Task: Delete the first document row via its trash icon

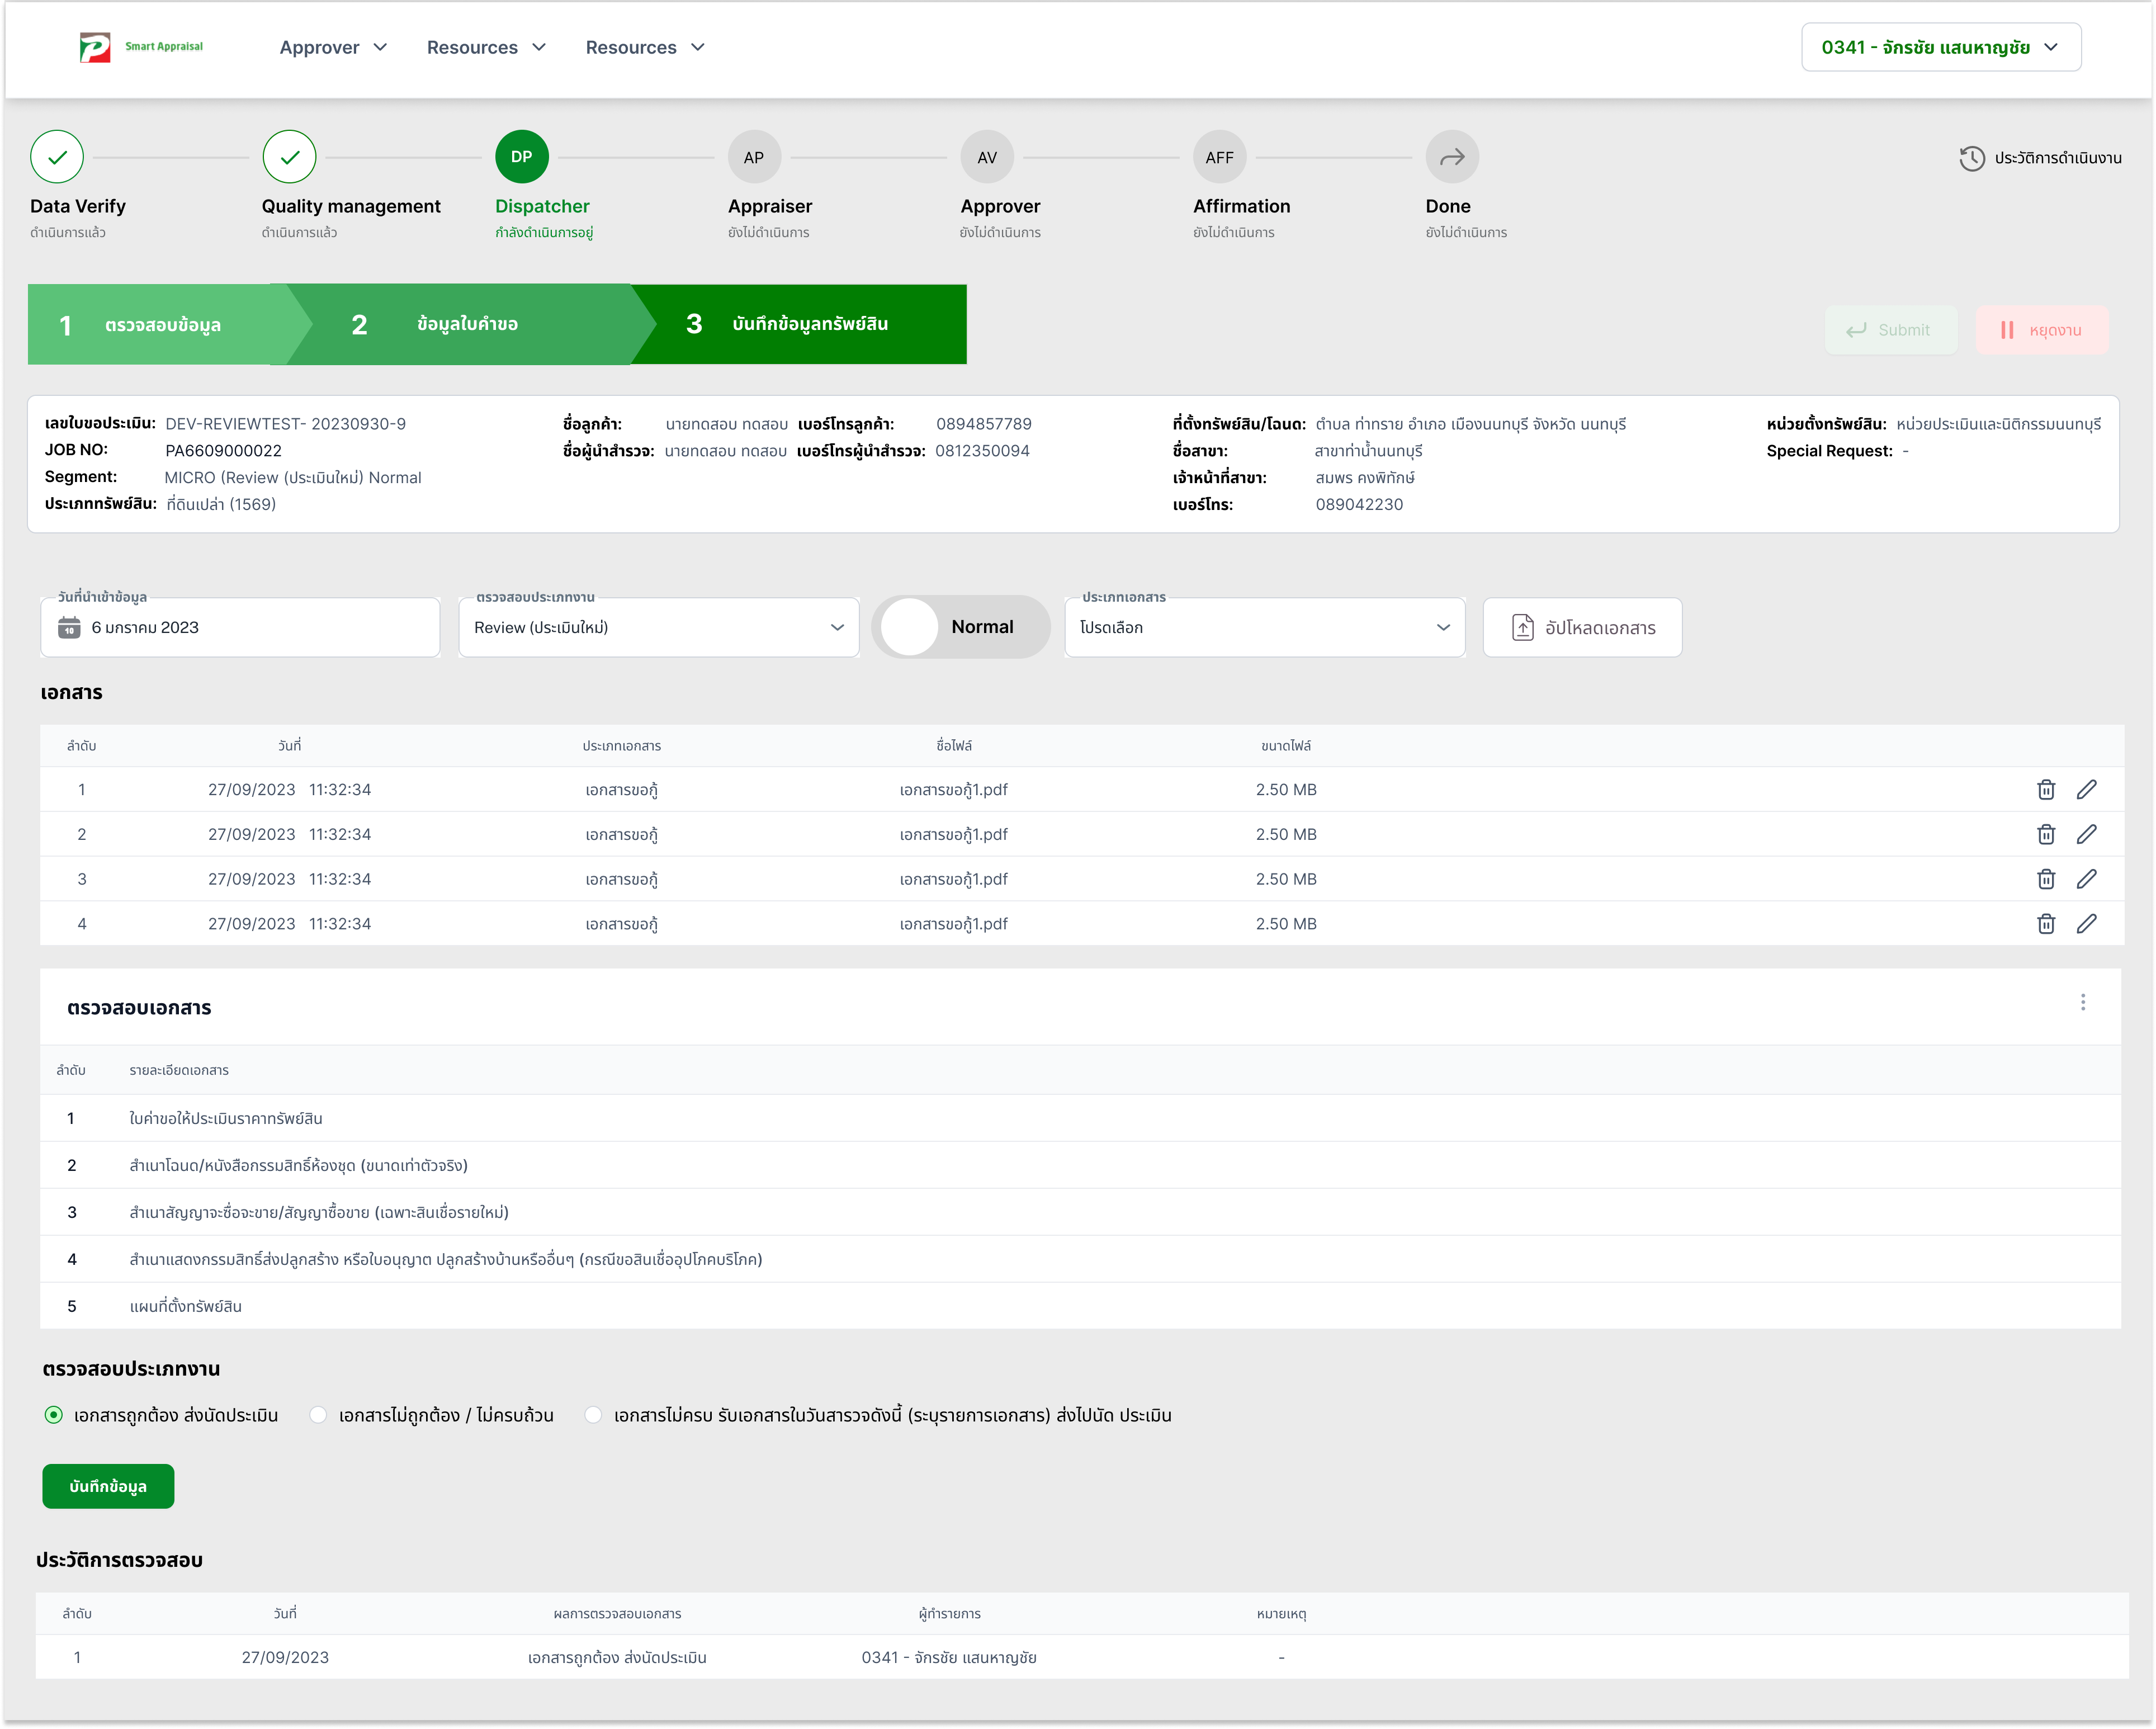Action: coord(2045,789)
